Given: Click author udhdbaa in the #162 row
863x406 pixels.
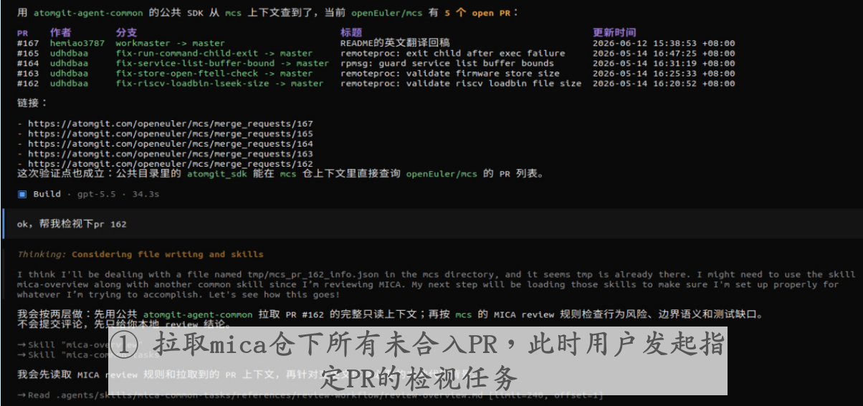Looking at the screenshot, I should [x=70, y=83].
